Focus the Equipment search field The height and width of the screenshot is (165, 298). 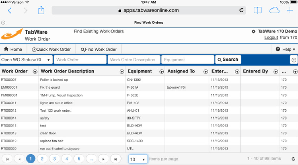[188, 60]
